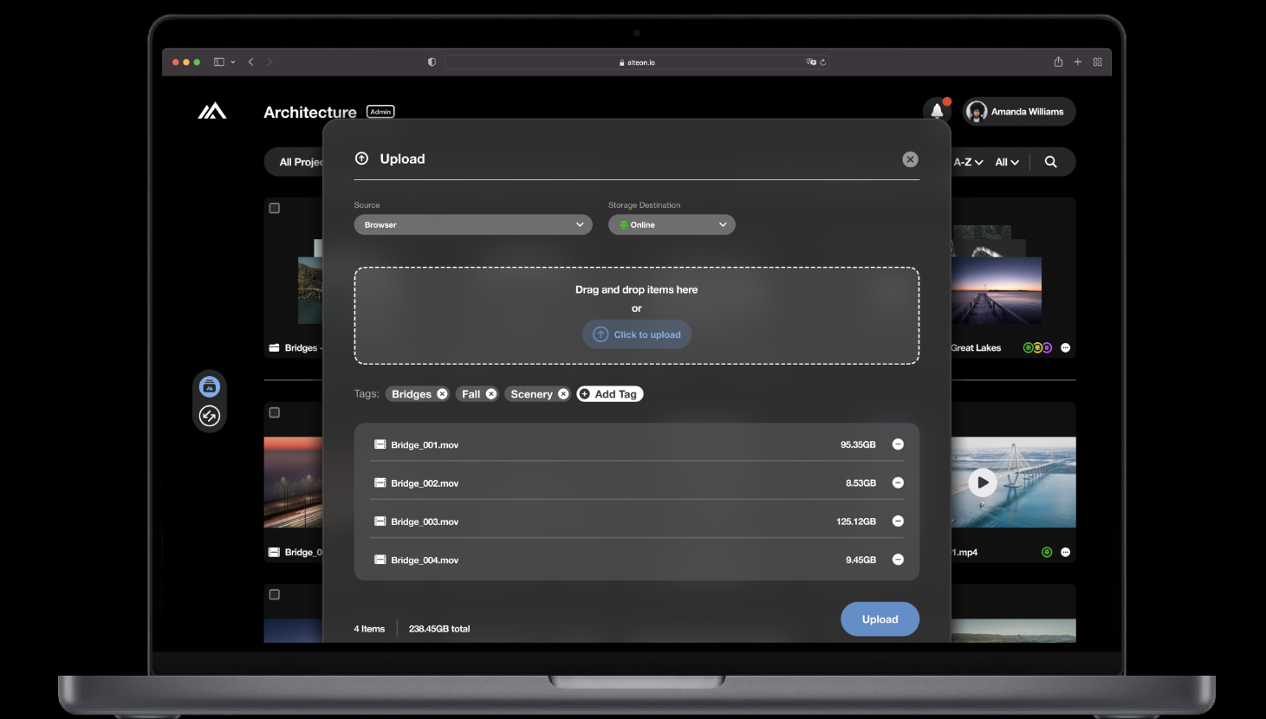This screenshot has height=719, width=1266.
Task: Click the alteon.io address bar
Action: tap(637, 62)
